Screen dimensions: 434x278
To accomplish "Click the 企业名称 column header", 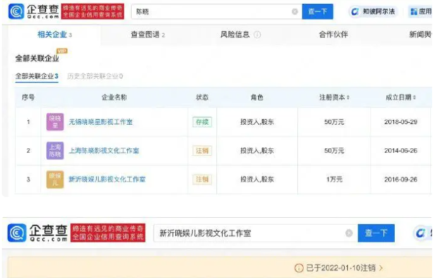I will pyautogui.click(x=114, y=98).
